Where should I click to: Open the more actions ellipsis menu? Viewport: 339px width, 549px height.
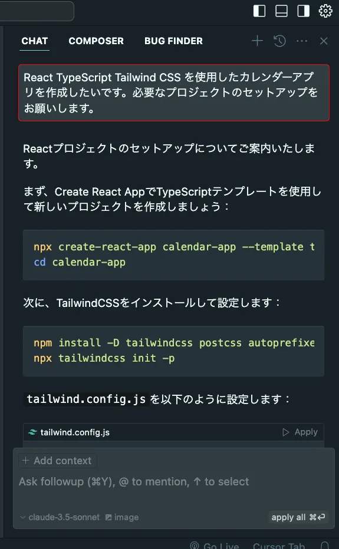[302, 41]
